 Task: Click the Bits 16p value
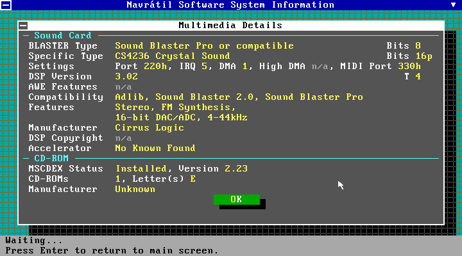[x=421, y=56]
